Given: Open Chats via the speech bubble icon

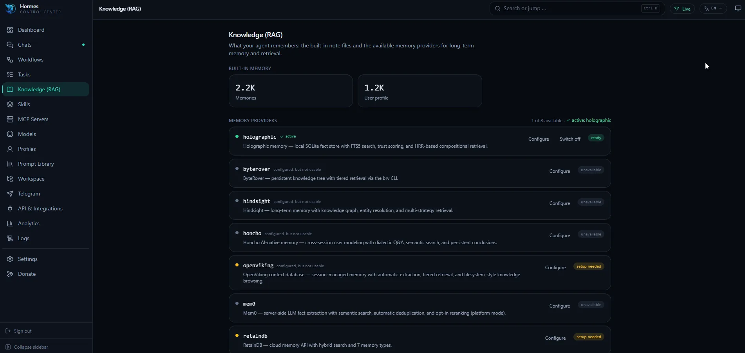Looking at the screenshot, I should tap(10, 45).
